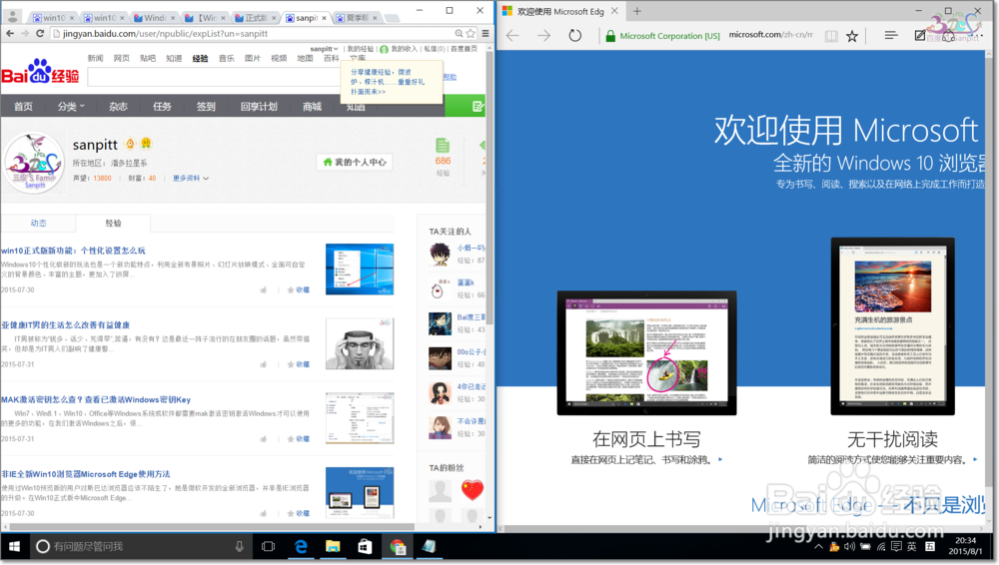Add to favorites with Edge star icon

[852, 36]
